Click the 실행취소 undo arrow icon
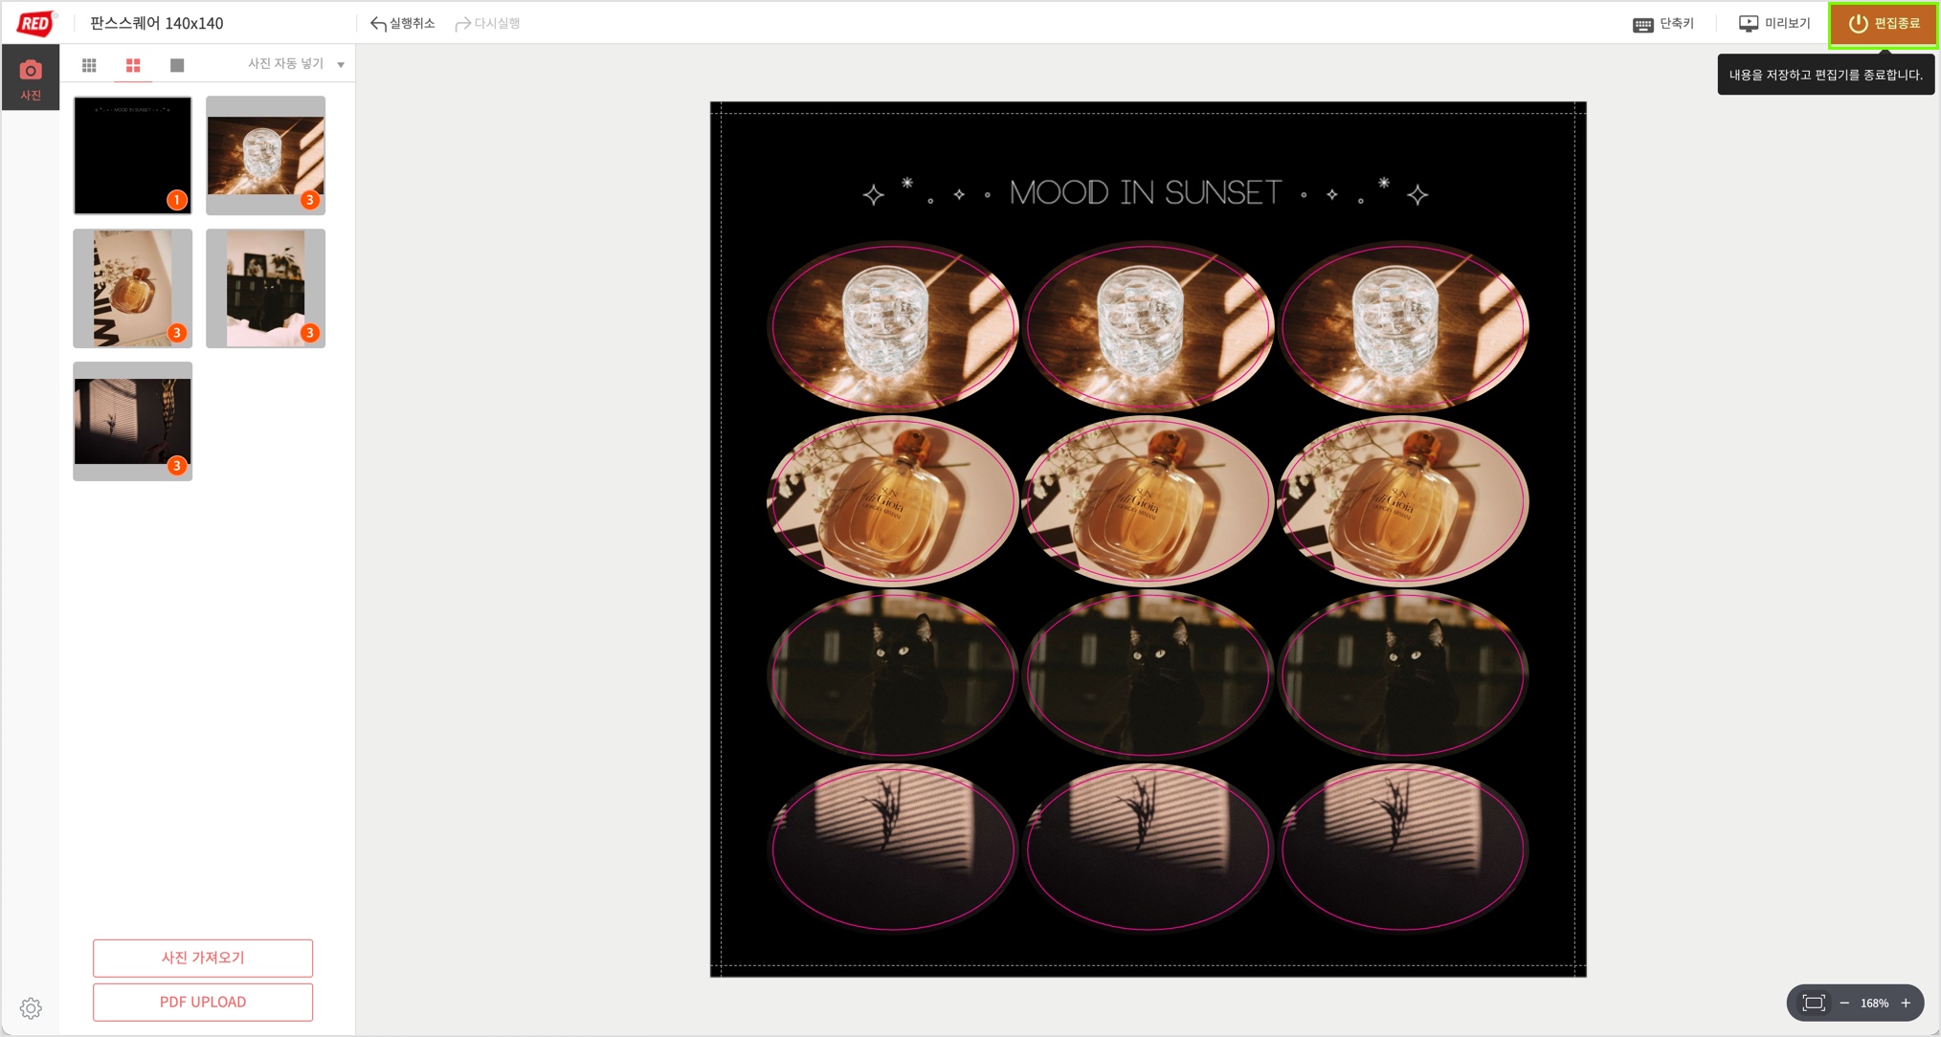Screen dimensions: 1941x1037 pyautogui.click(x=376, y=22)
